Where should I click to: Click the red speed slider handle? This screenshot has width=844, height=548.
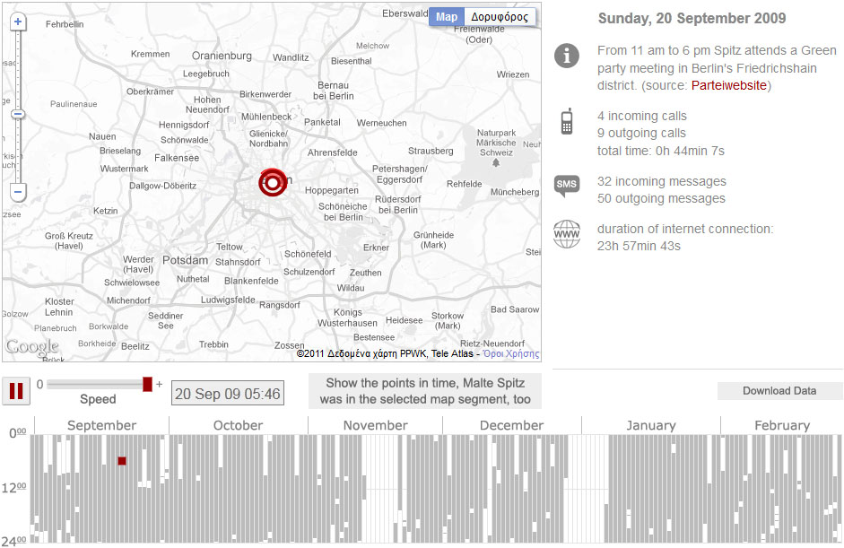(x=147, y=384)
